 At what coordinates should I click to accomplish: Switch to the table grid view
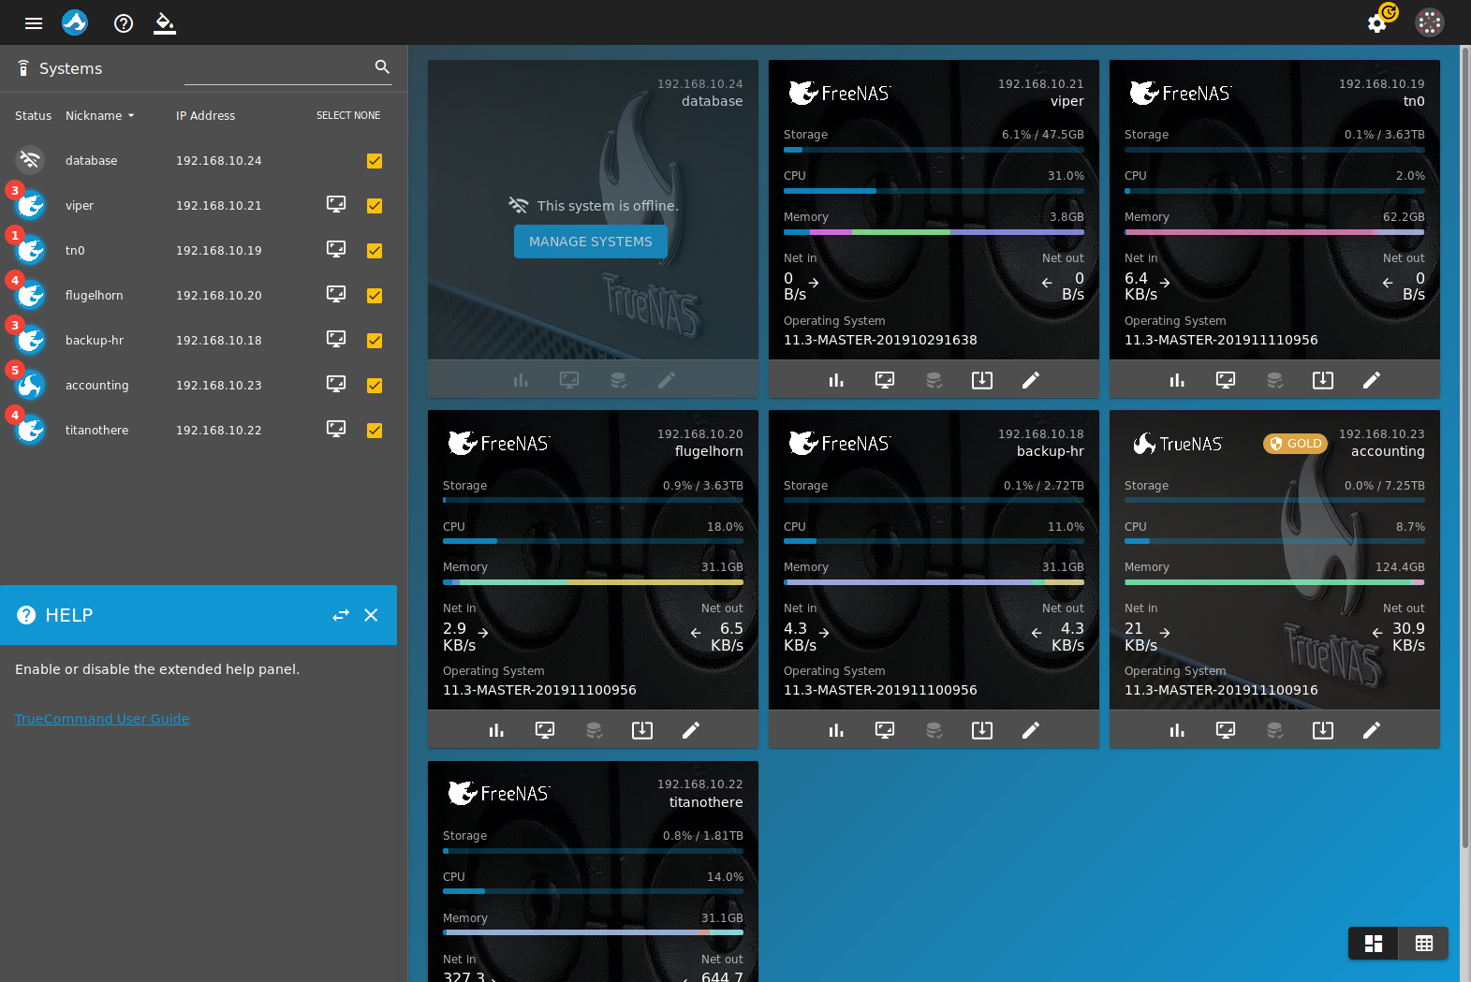click(x=1424, y=944)
